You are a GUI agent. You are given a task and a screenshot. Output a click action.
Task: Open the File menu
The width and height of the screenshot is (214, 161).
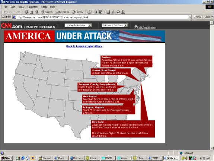pos(6,7)
